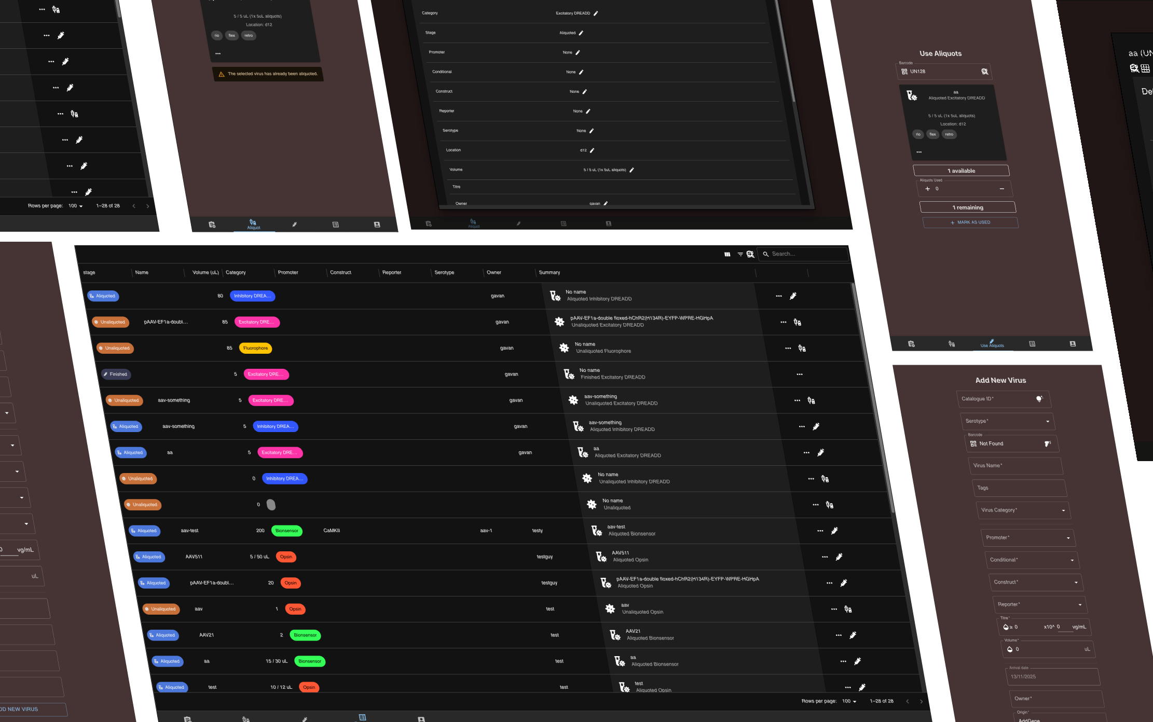This screenshot has width=1153, height=722.
Task: Switch to the Use Aliquots tab
Action: pyautogui.click(x=992, y=344)
